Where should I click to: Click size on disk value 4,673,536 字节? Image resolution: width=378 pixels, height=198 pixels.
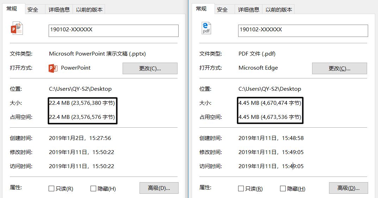pyautogui.click(x=270, y=117)
